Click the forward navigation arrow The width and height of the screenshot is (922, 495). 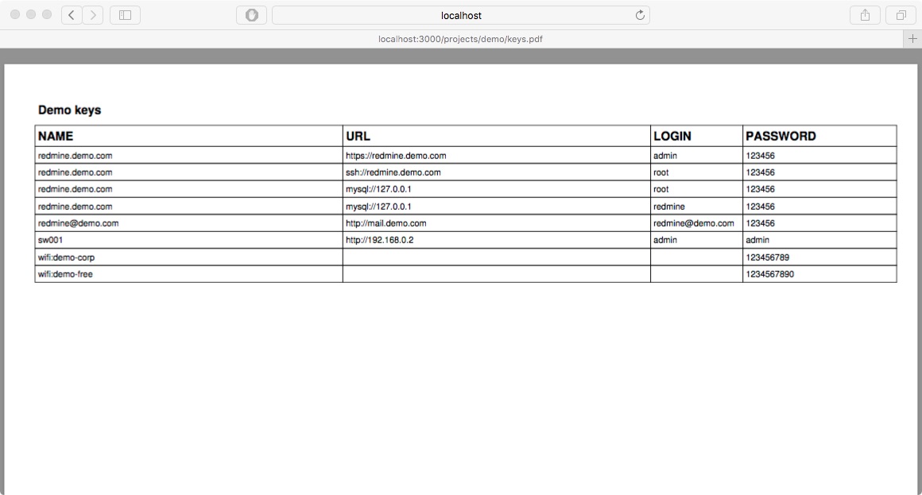(93, 15)
